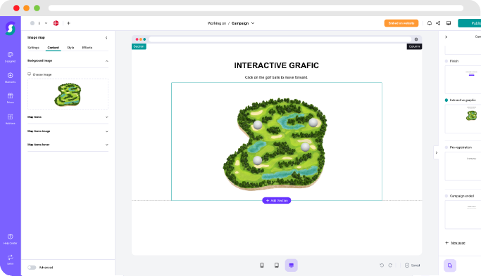The image size is (481, 276).
Task: Click the browser address bar at window top
Action: pos(256,8)
